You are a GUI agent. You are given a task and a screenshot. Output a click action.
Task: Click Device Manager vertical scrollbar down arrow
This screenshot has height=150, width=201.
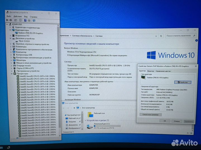tap(60, 136)
